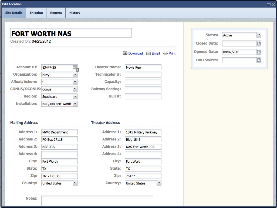This screenshot has width=277, height=208.
Task: Open the Opened Date calendar picker
Action: click(x=259, y=52)
